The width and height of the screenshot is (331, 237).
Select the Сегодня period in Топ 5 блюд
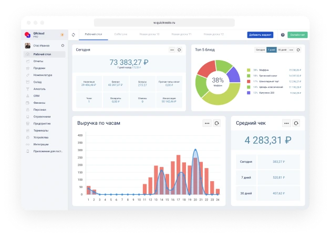click(x=260, y=50)
